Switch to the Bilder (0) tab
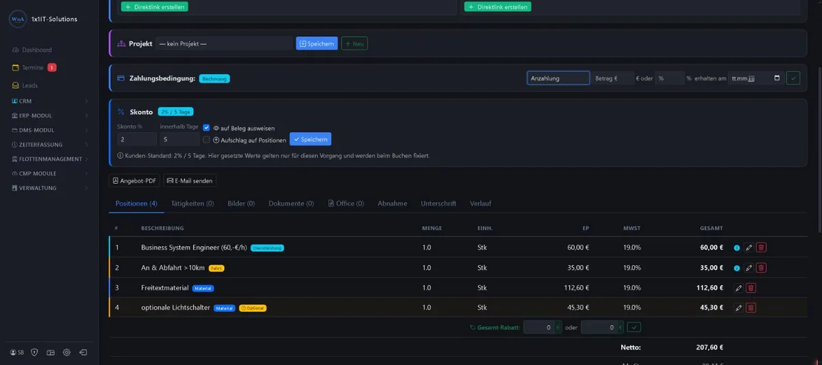The width and height of the screenshot is (822, 365). (241, 204)
